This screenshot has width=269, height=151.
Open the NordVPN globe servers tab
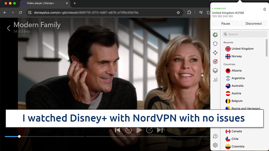click(215, 35)
